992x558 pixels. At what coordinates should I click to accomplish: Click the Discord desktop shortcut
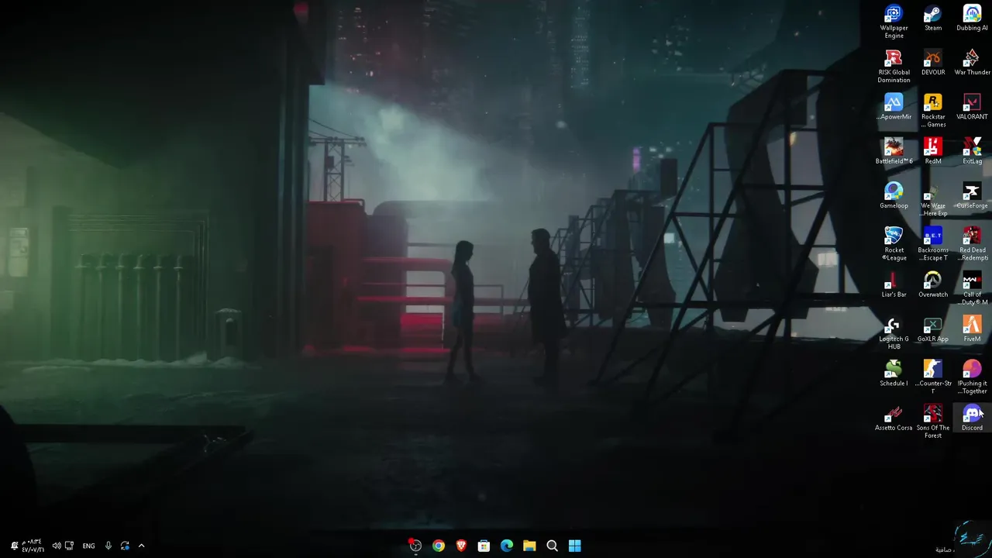972,418
